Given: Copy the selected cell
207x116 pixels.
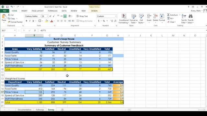Looking at the screenshot, I should 11,19.
